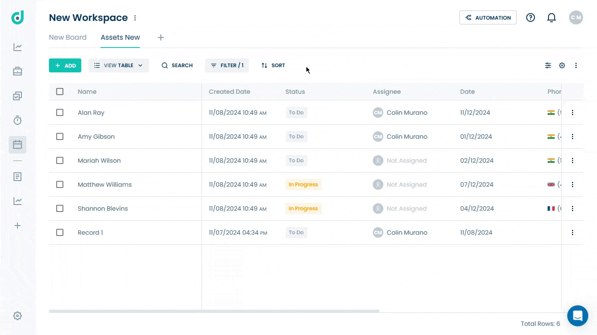Toggle the select-all header checkbox
This screenshot has height=335, width=597.
60,92
